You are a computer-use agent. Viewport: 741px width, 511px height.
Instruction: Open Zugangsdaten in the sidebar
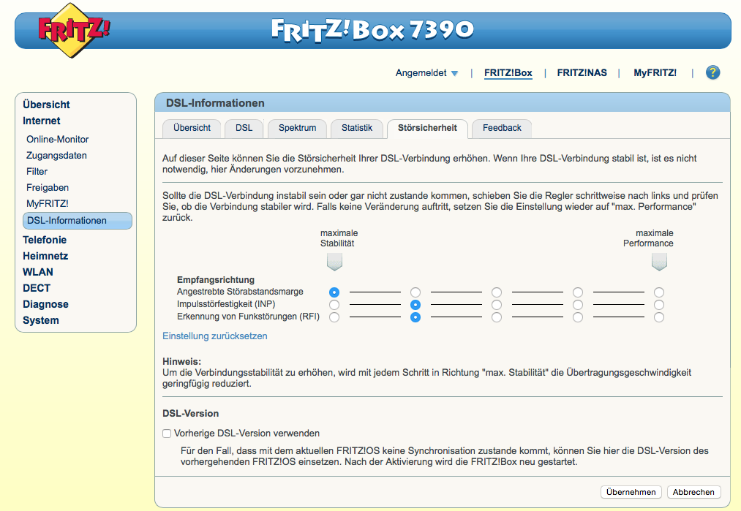[57, 156]
